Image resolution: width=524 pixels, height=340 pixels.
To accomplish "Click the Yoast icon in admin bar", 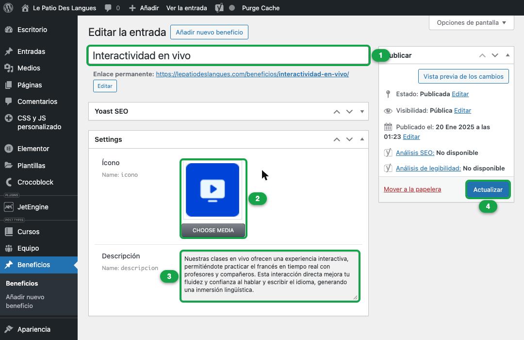I will (x=219, y=8).
